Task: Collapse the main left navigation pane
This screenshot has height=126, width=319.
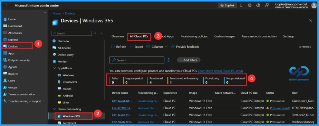Action: pos(45,12)
